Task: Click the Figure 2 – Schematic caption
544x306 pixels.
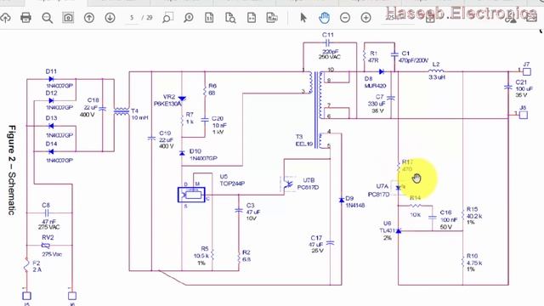Action: 11,170
